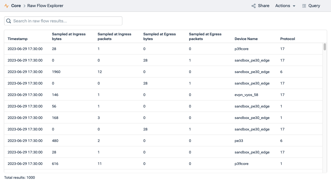
Task: Sort by the Timestamp column header
Action: pyautogui.click(x=18, y=39)
